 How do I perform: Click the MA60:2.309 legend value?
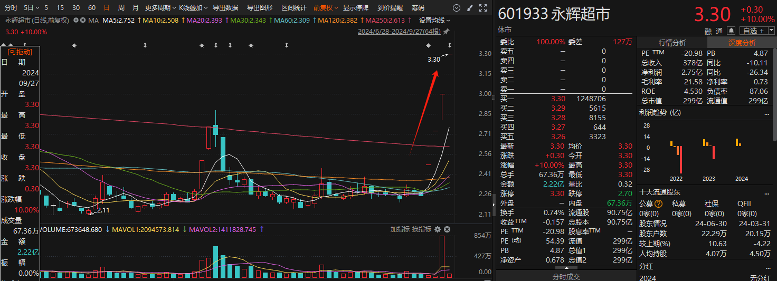293,20
